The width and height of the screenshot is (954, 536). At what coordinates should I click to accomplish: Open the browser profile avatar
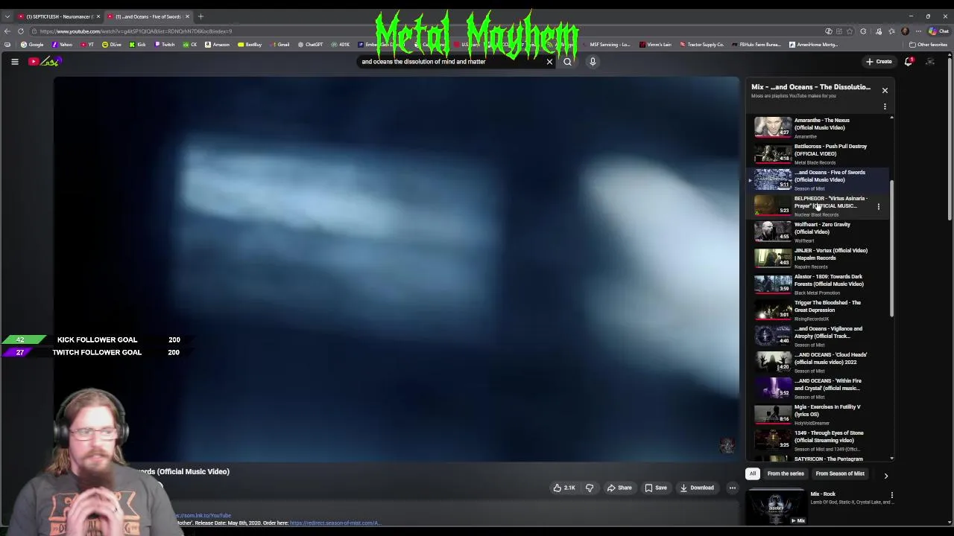(x=905, y=31)
